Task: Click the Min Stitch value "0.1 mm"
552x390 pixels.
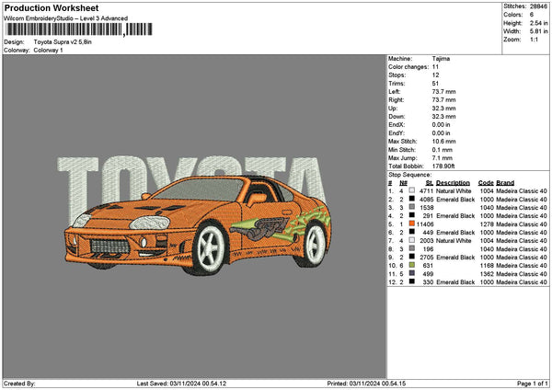Action: 443,150
